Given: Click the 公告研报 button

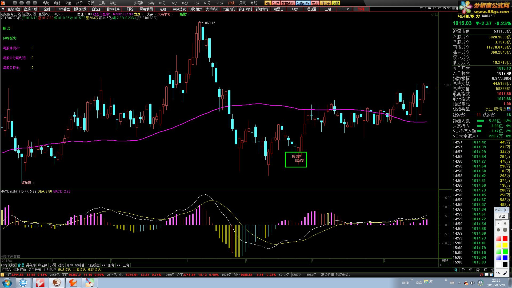Looking at the screenshot, I should 303,3.
